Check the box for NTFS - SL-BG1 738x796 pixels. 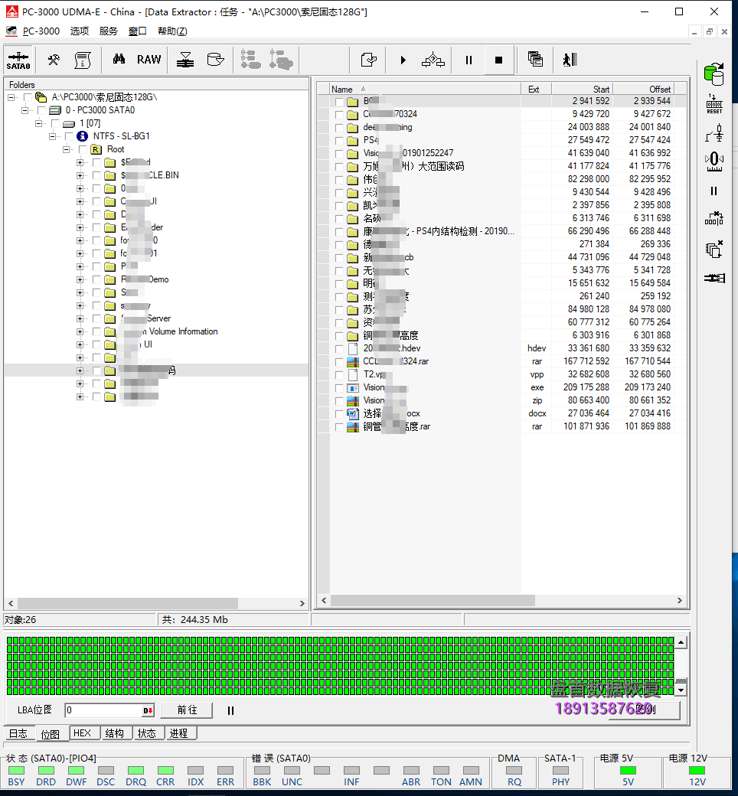click(69, 136)
